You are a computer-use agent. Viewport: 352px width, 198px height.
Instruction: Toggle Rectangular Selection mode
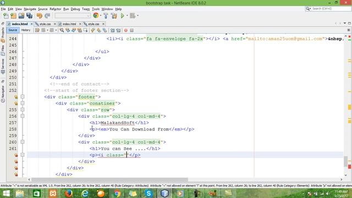[x=86, y=30]
